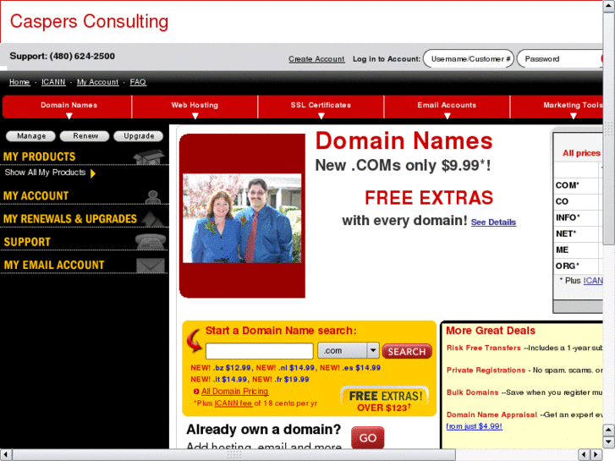Click yellow arrow beside Show All My Products
Screen dimensions: 615x461
pos(93,173)
